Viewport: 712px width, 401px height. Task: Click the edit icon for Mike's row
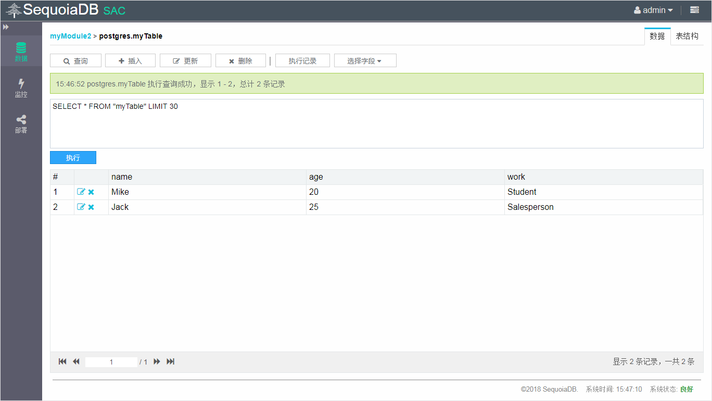click(81, 192)
